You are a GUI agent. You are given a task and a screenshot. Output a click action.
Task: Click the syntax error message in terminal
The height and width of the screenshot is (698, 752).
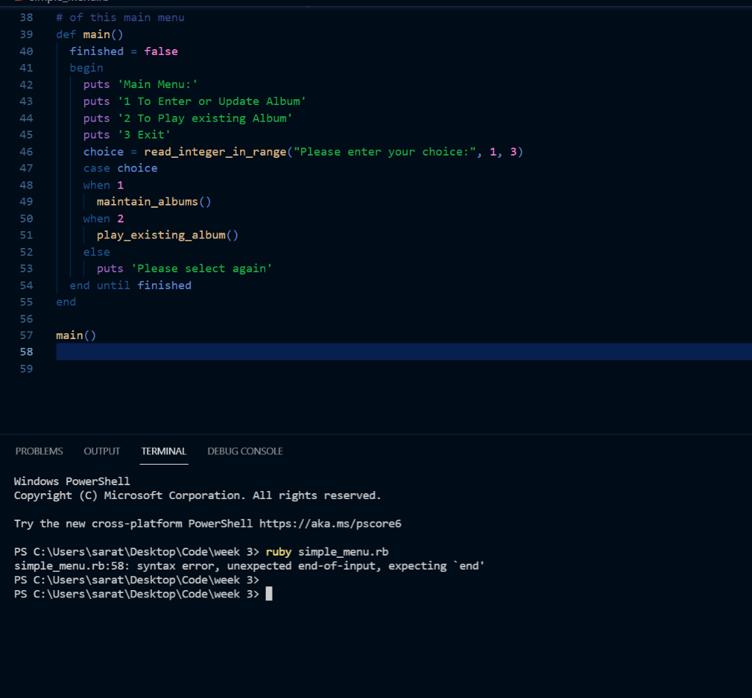click(250, 566)
